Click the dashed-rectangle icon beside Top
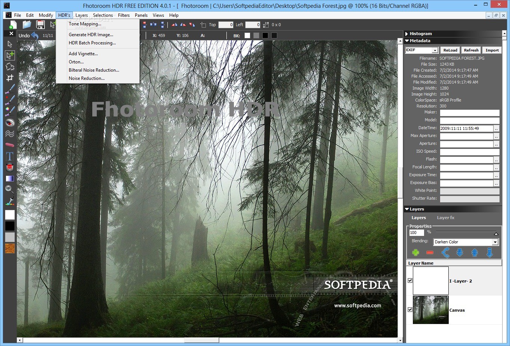Screen dimensions: 510x346 pos(203,25)
